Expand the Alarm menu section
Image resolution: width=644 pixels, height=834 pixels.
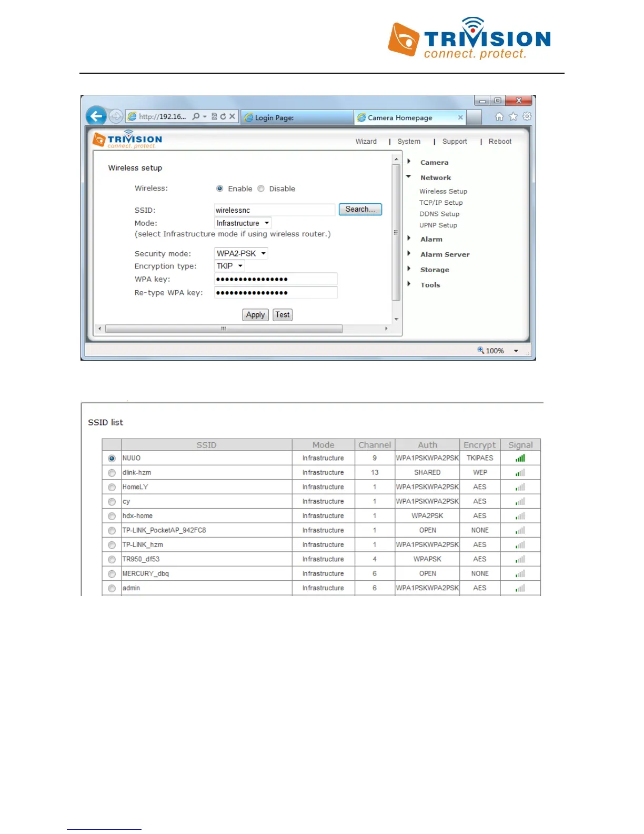[x=409, y=239]
